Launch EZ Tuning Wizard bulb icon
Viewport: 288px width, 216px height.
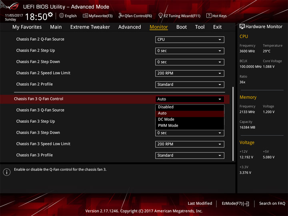point(160,16)
